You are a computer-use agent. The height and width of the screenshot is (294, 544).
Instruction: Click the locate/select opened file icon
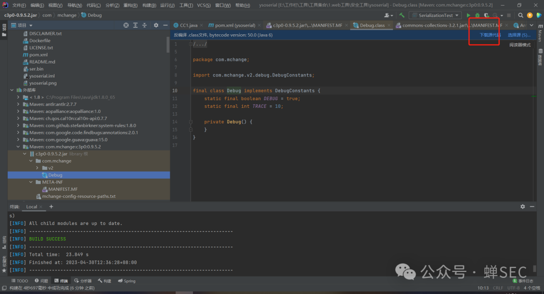126,25
